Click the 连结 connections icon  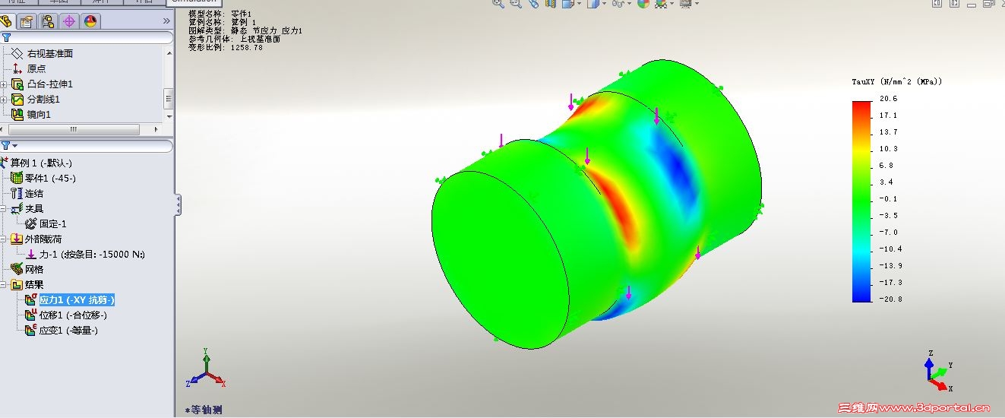pos(17,193)
